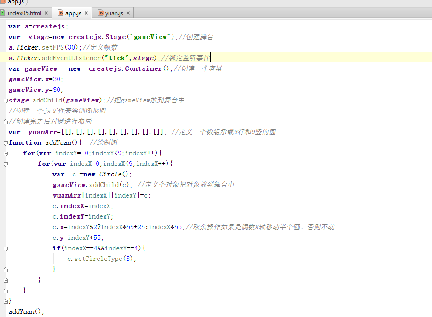Click the JS file icon on app.js tab
This screenshot has width=432, height=317.
(x=61, y=13)
